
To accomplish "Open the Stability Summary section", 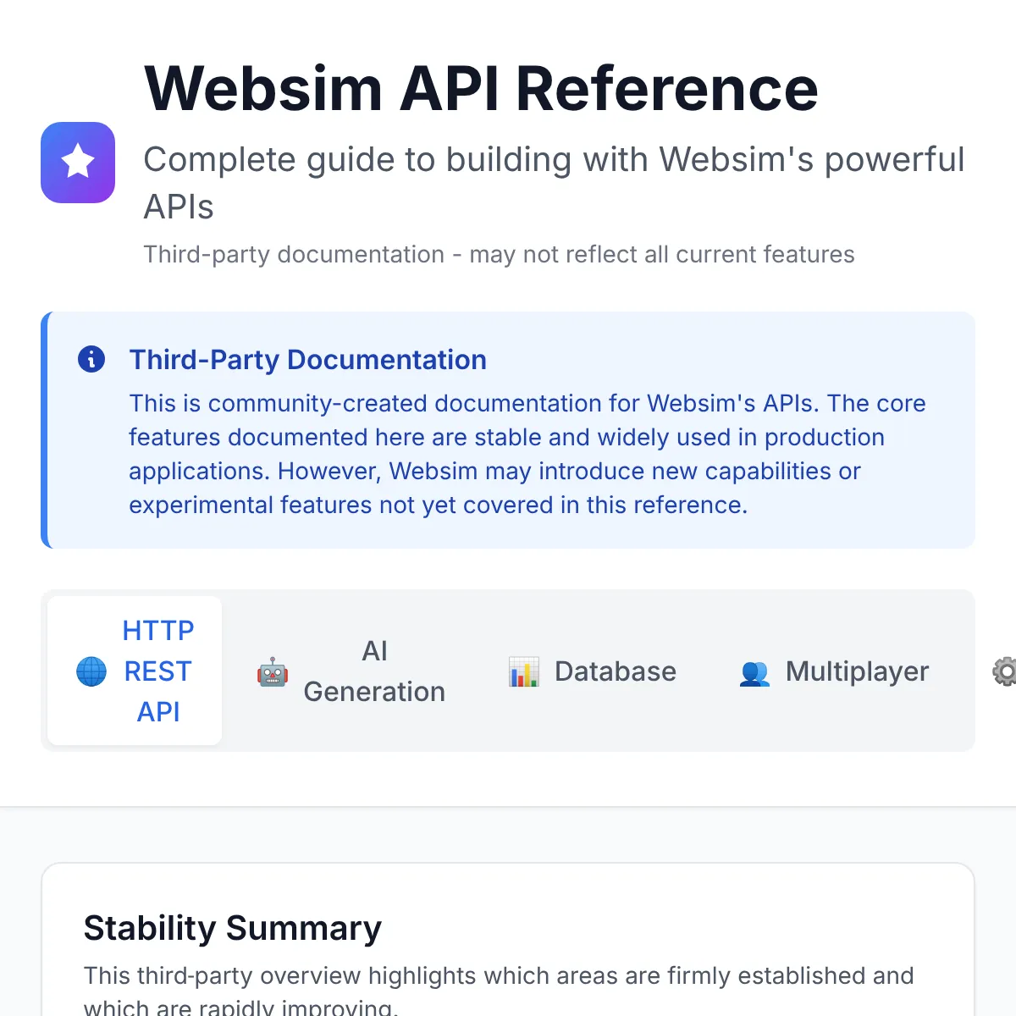I will (233, 928).
